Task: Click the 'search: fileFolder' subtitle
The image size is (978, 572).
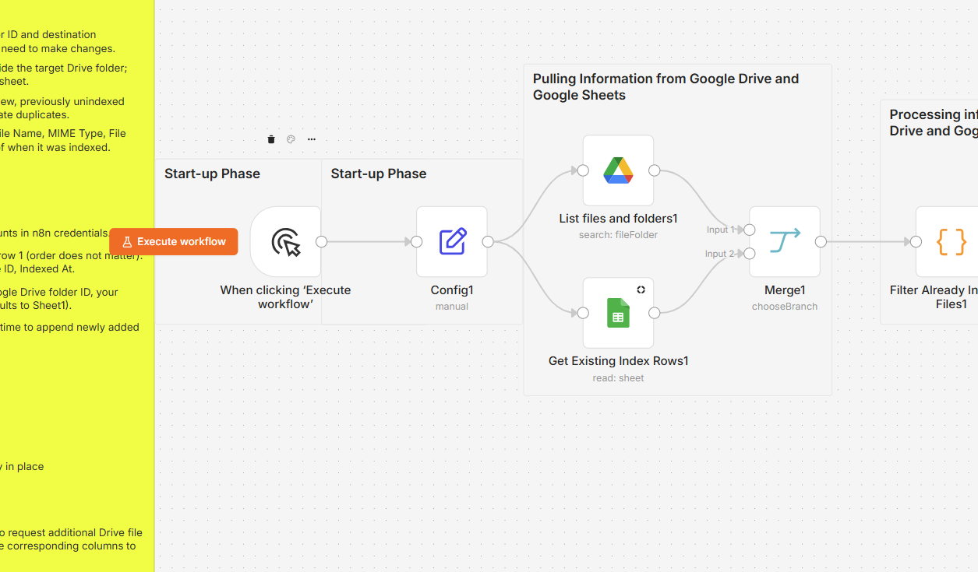Action: tap(619, 235)
